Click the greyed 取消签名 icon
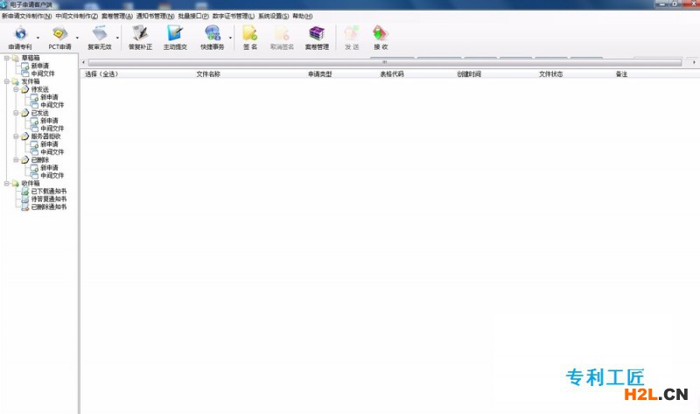 pyautogui.click(x=282, y=33)
